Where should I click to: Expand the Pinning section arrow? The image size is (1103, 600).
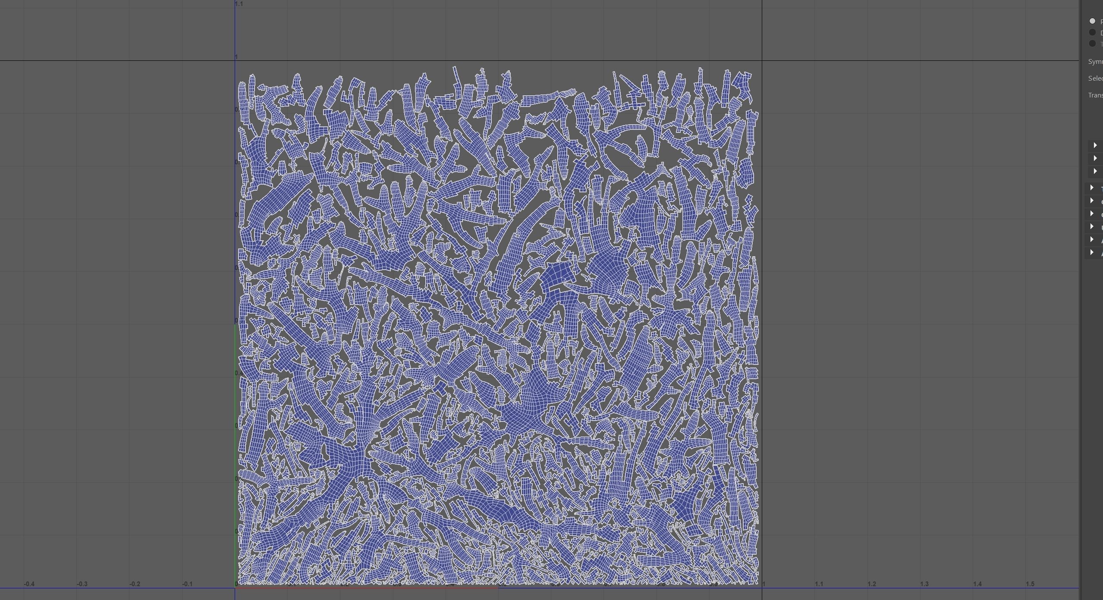(x=1095, y=145)
